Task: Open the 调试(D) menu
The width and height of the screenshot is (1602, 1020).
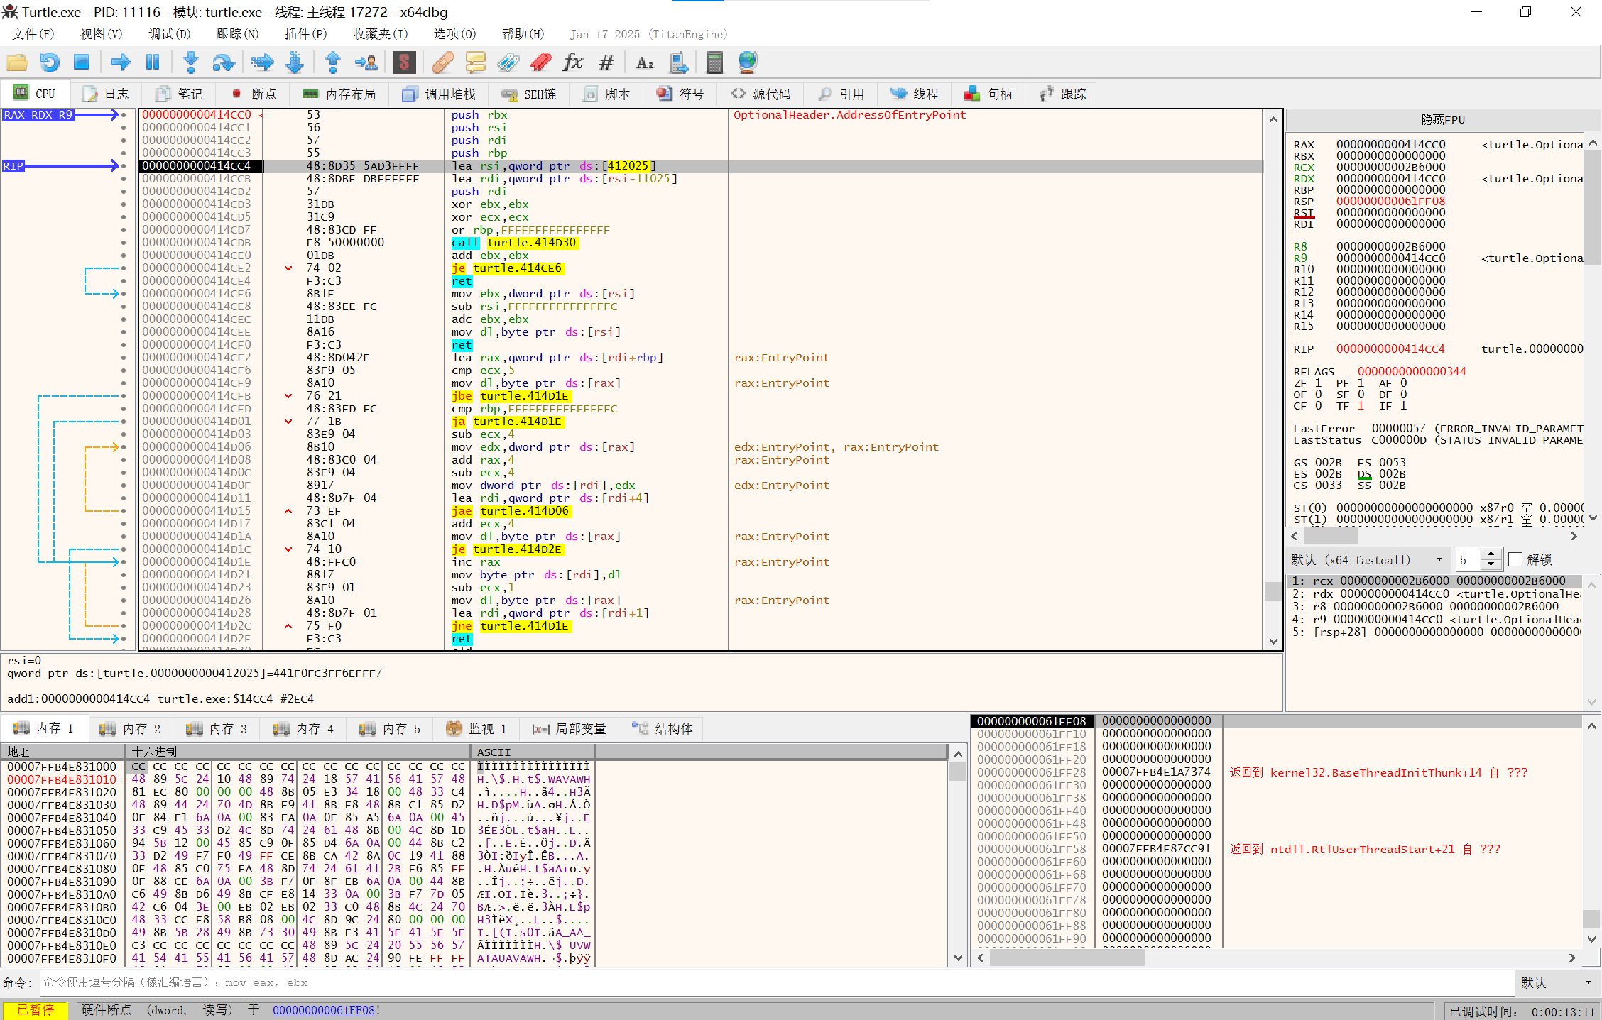Action: [x=169, y=34]
